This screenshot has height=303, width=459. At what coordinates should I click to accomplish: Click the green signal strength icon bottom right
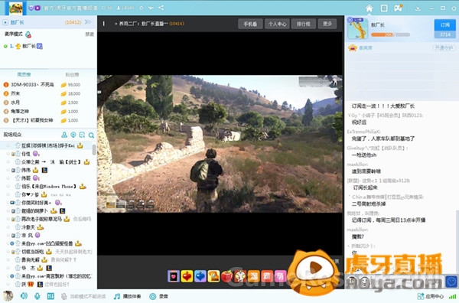[452, 297]
